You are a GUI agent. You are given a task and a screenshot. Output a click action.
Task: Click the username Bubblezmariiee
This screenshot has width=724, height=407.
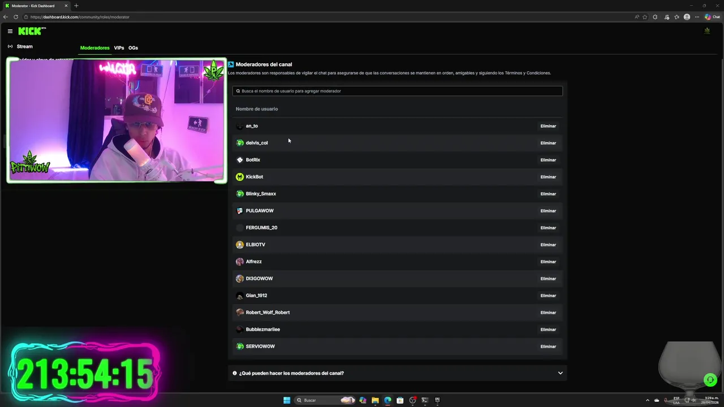point(263,330)
